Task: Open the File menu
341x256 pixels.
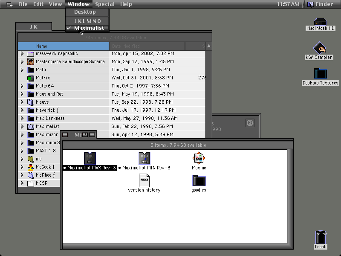Action: click(23, 4)
